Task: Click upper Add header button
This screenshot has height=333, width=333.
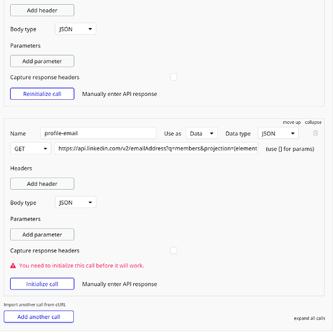Action: 42,10
